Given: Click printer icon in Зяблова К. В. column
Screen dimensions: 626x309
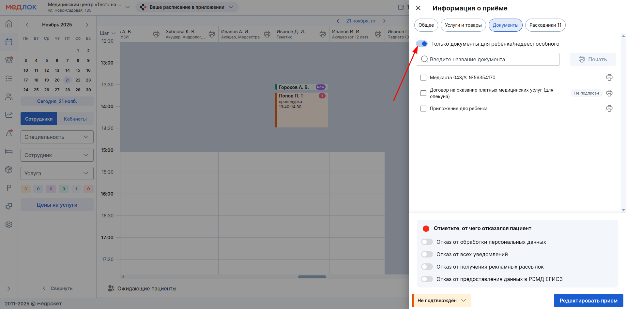Looking at the screenshot, I should [x=212, y=34].
